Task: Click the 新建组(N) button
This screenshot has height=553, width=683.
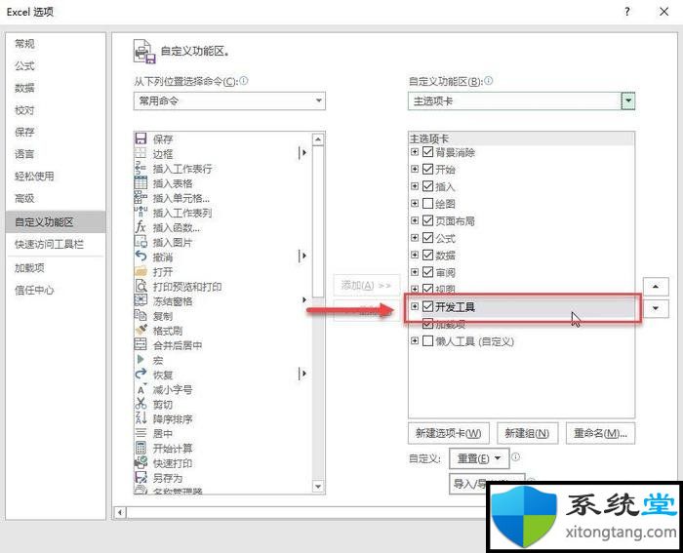Action: [x=527, y=433]
